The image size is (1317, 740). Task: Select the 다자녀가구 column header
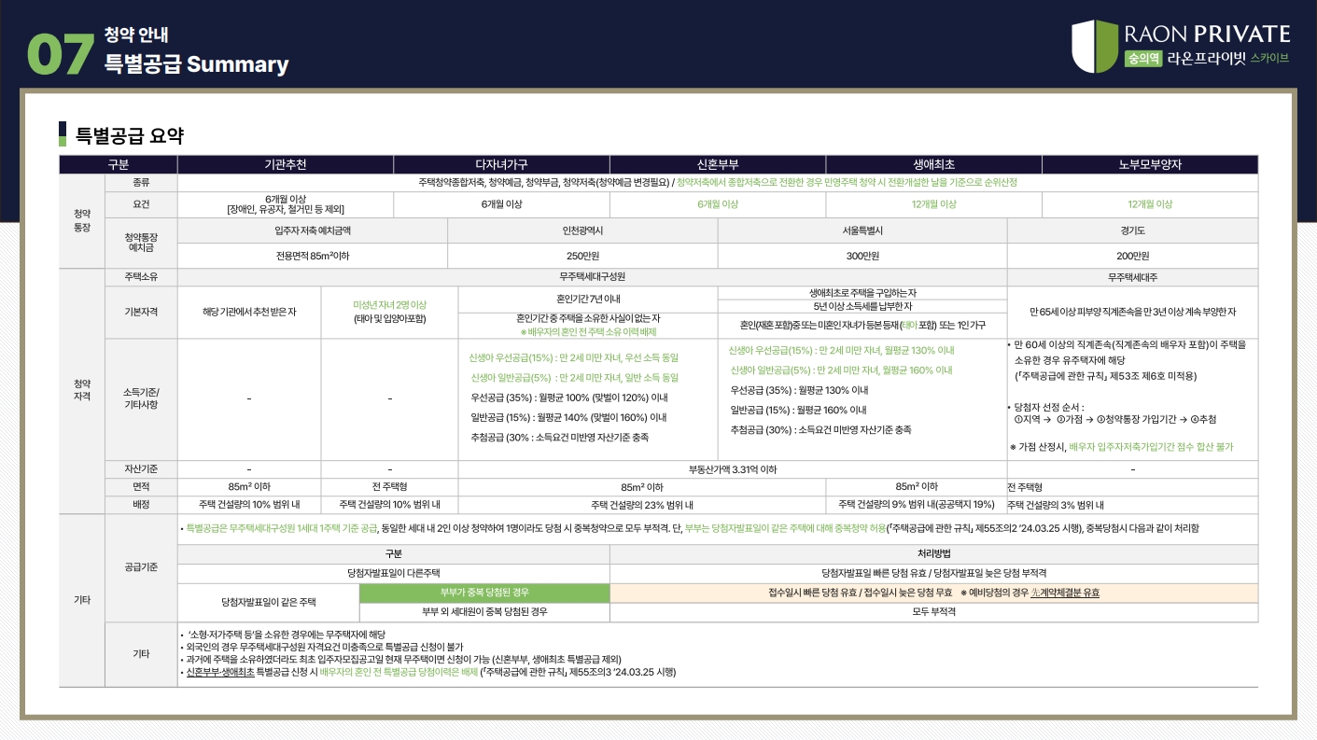pos(501,164)
